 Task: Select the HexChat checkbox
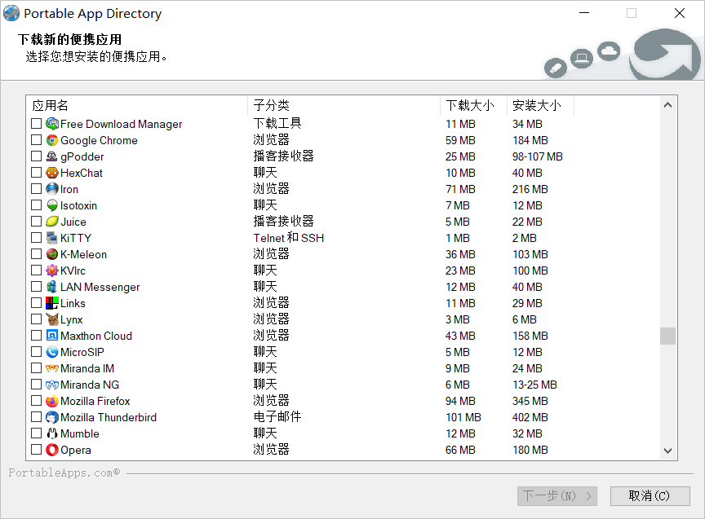(x=37, y=173)
